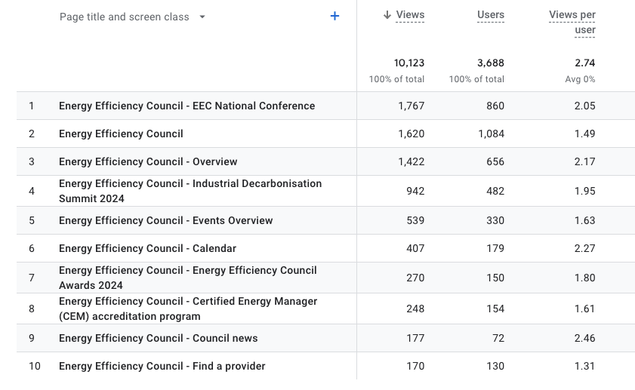
Task: Click the blue plus add dimension icon
Action: pyautogui.click(x=334, y=16)
